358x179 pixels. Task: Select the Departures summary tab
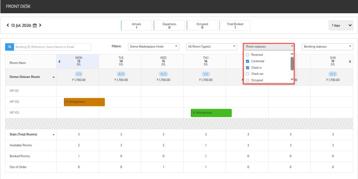(x=169, y=25)
